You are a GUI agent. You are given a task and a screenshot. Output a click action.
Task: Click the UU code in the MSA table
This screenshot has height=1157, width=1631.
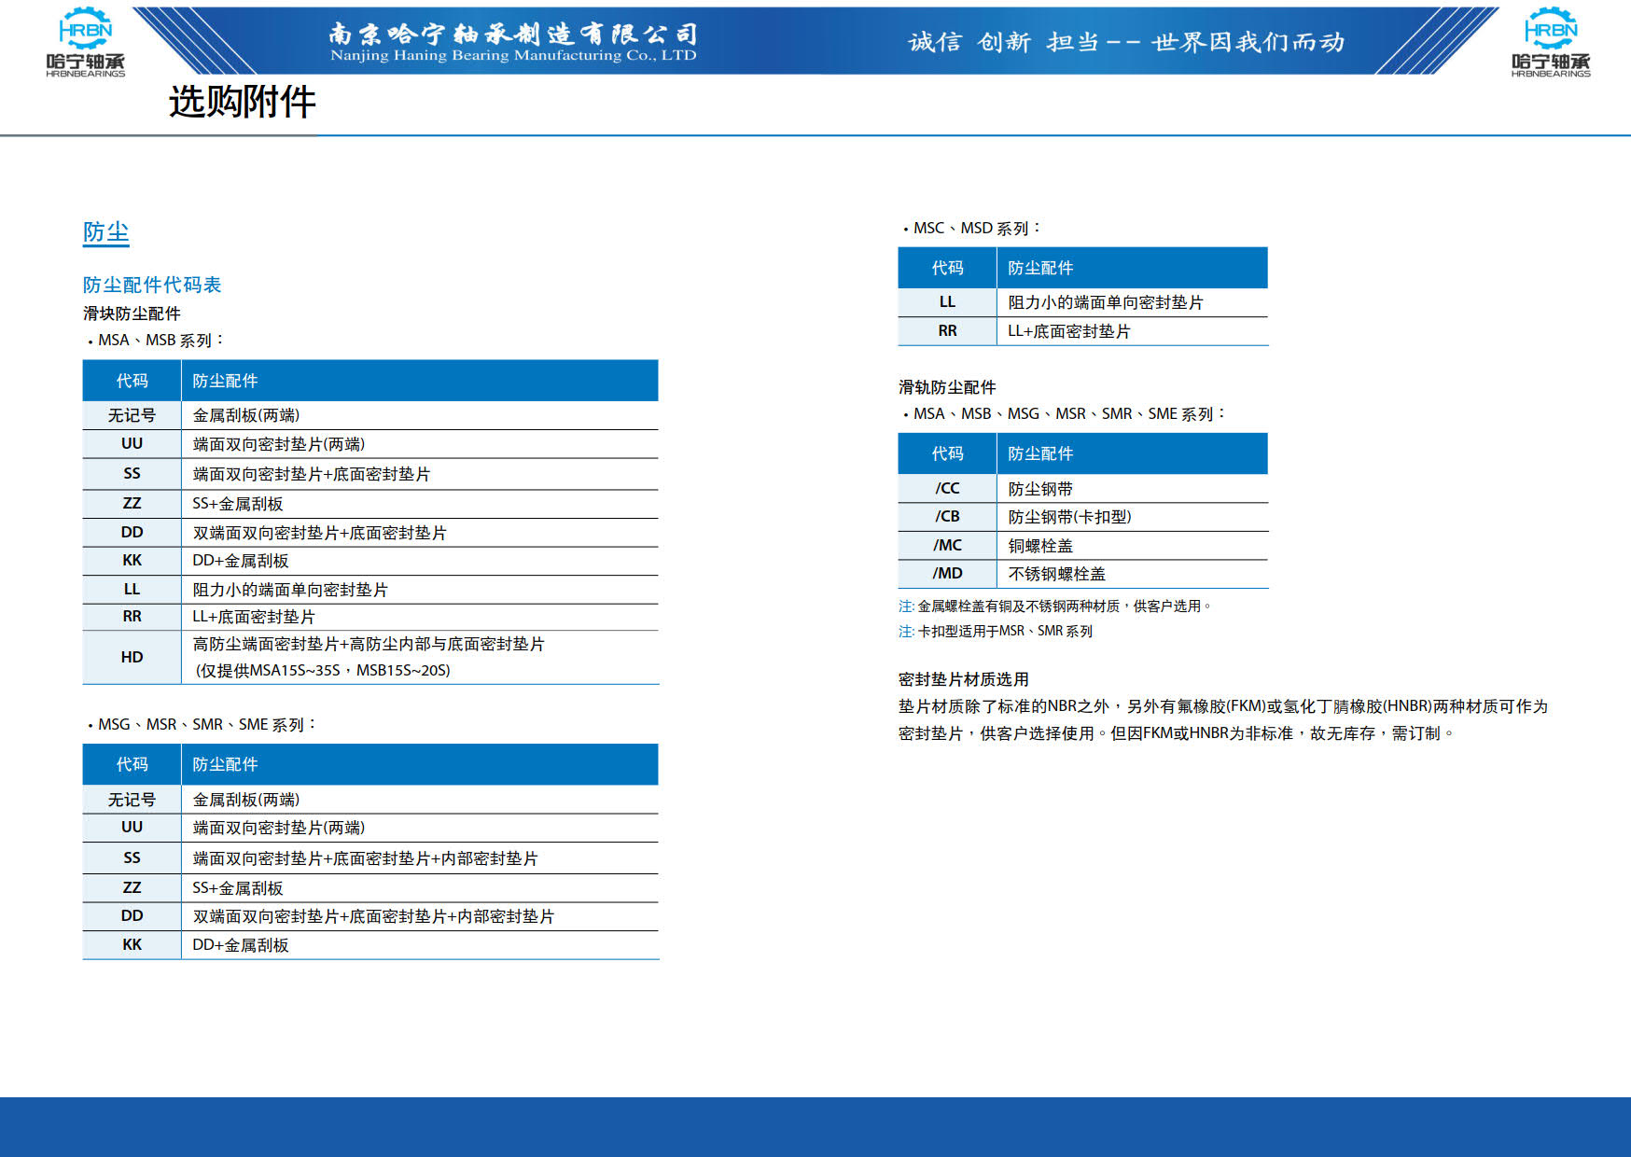click(132, 444)
